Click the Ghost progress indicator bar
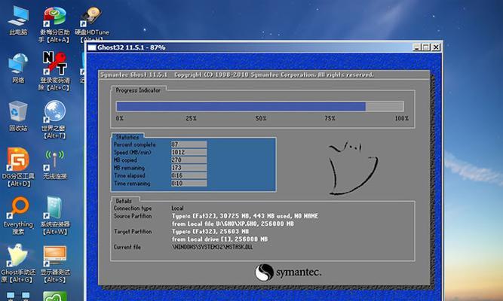 (260, 106)
